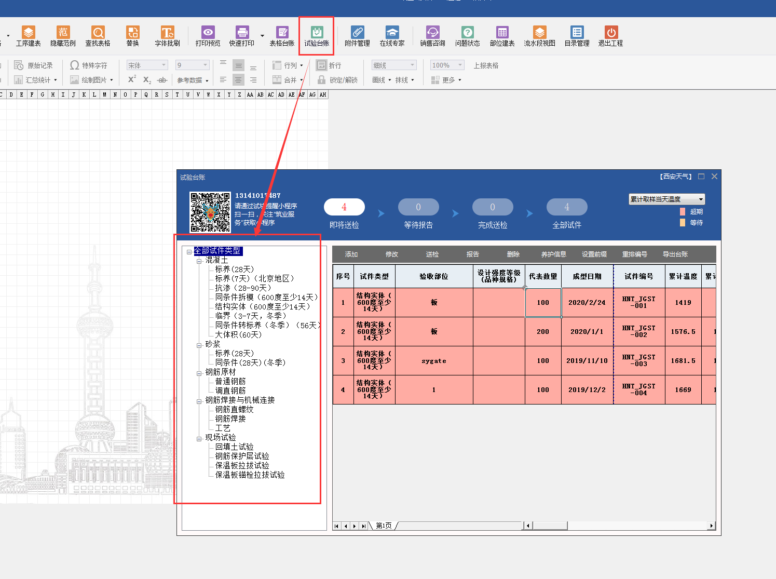Open the 流水段视图 view
Image resolution: width=776 pixels, height=579 pixels.
pyautogui.click(x=539, y=36)
